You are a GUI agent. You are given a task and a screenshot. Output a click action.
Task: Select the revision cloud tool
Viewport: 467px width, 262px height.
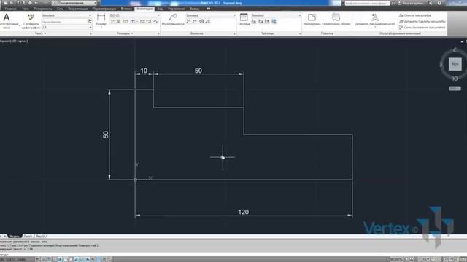click(336, 20)
